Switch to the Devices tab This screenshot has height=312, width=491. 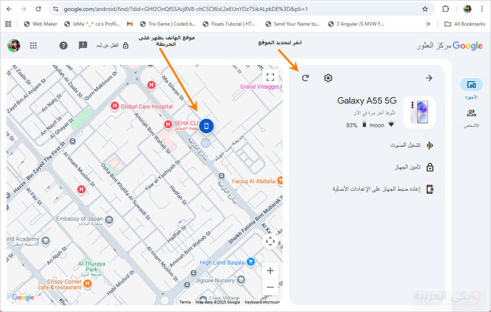(x=471, y=89)
